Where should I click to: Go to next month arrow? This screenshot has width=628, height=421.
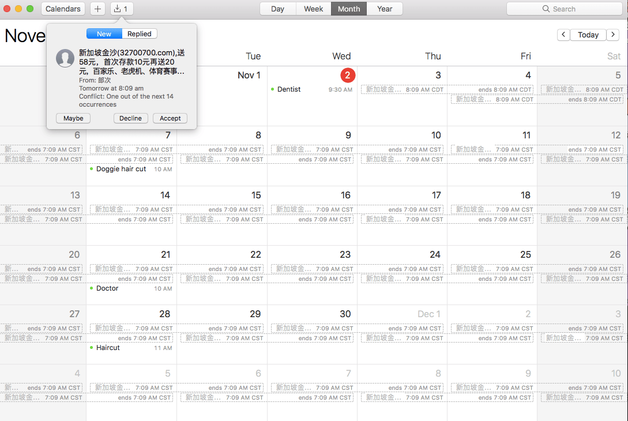coord(613,35)
